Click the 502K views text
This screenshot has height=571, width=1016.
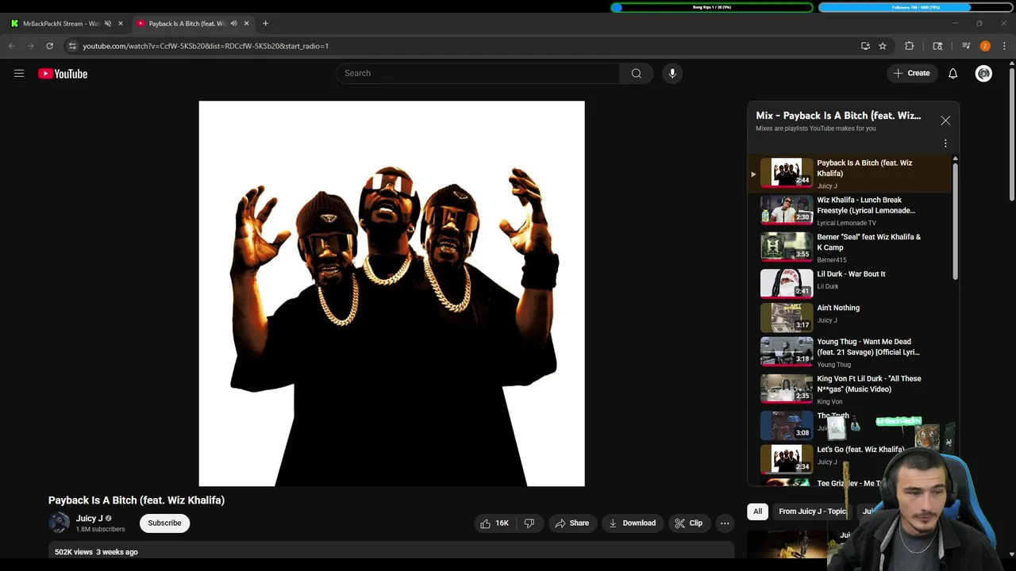click(74, 552)
